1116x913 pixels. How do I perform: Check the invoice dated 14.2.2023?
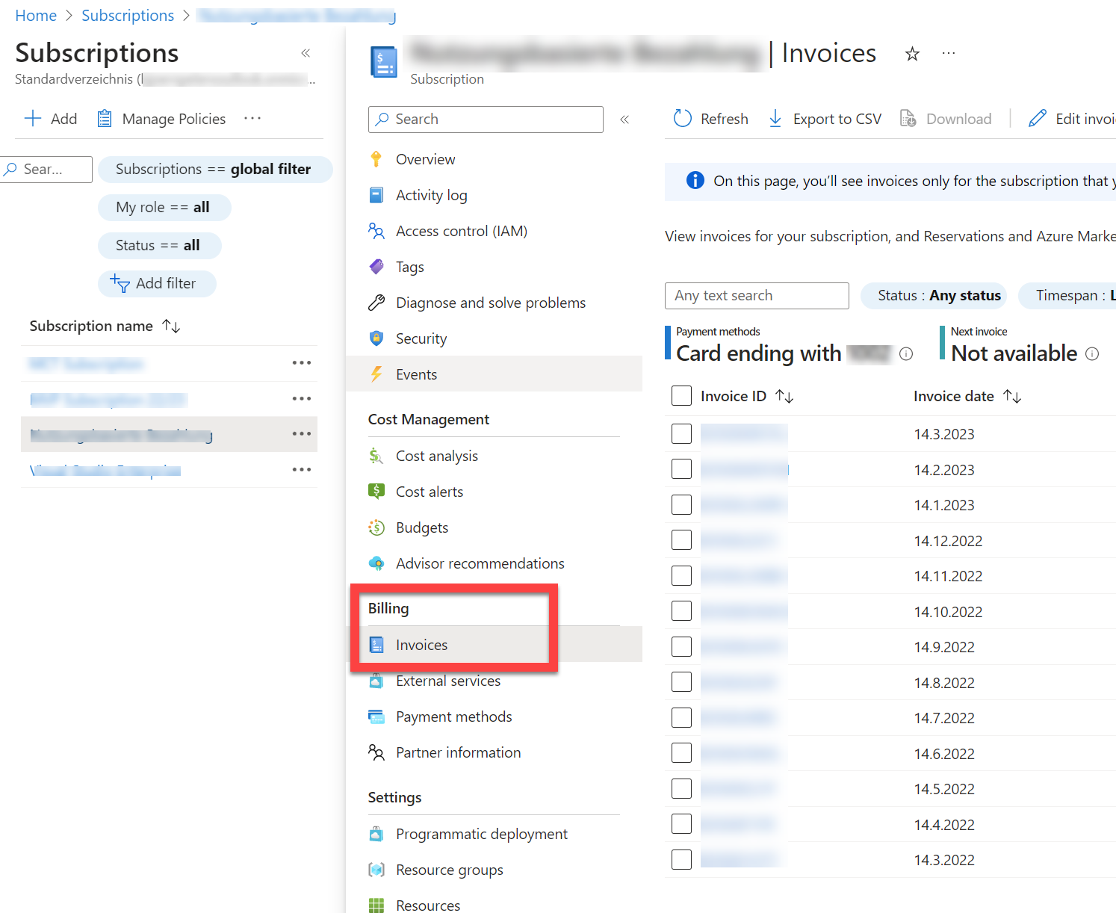[x=681, y=469]
